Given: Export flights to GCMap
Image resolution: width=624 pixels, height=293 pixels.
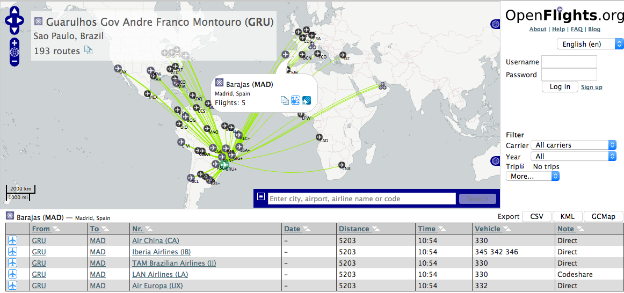Looking at the screenshot, I should (603, 217).
